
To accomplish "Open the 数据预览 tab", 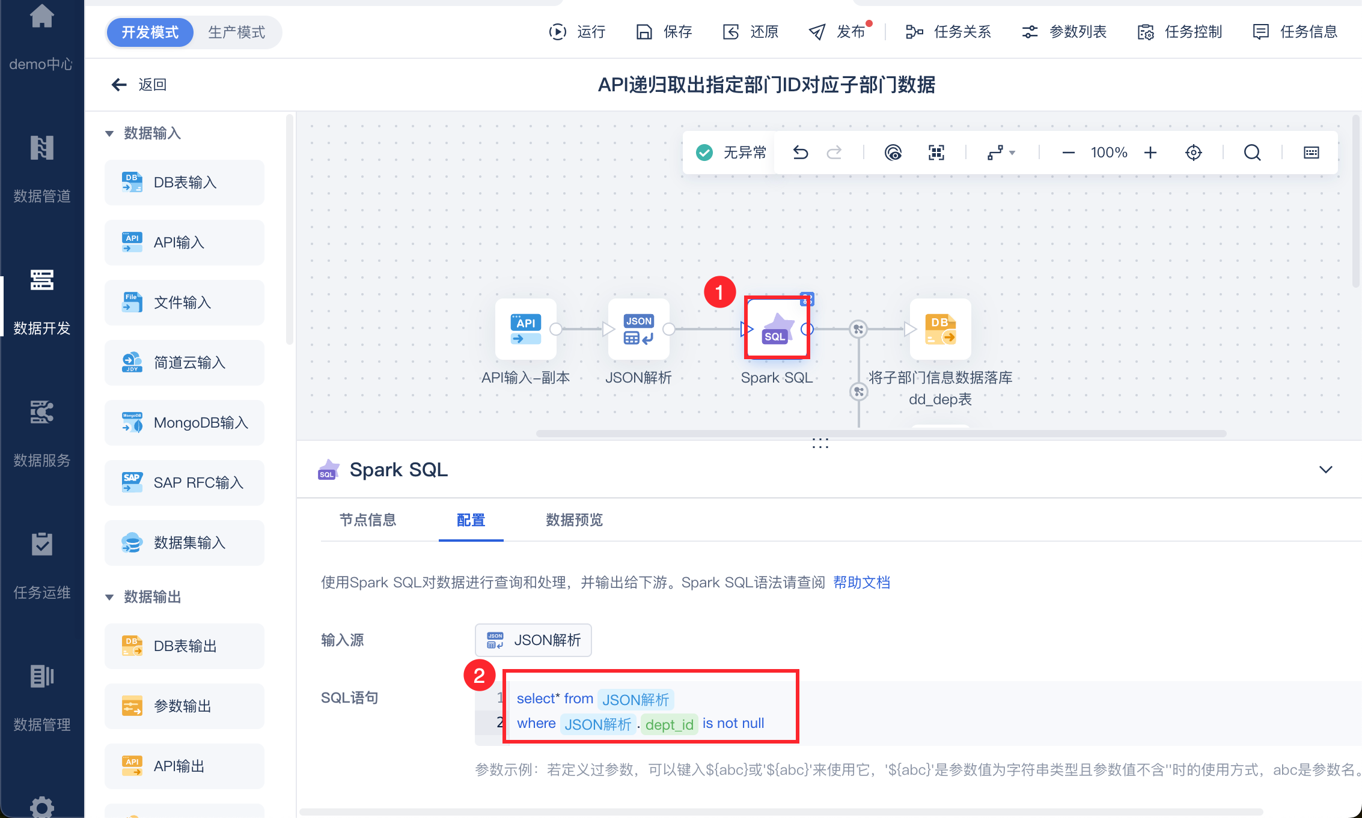I will 574,520.
